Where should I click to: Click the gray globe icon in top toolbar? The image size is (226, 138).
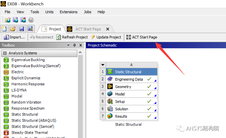pyautogui.click(x=31, y=20)
